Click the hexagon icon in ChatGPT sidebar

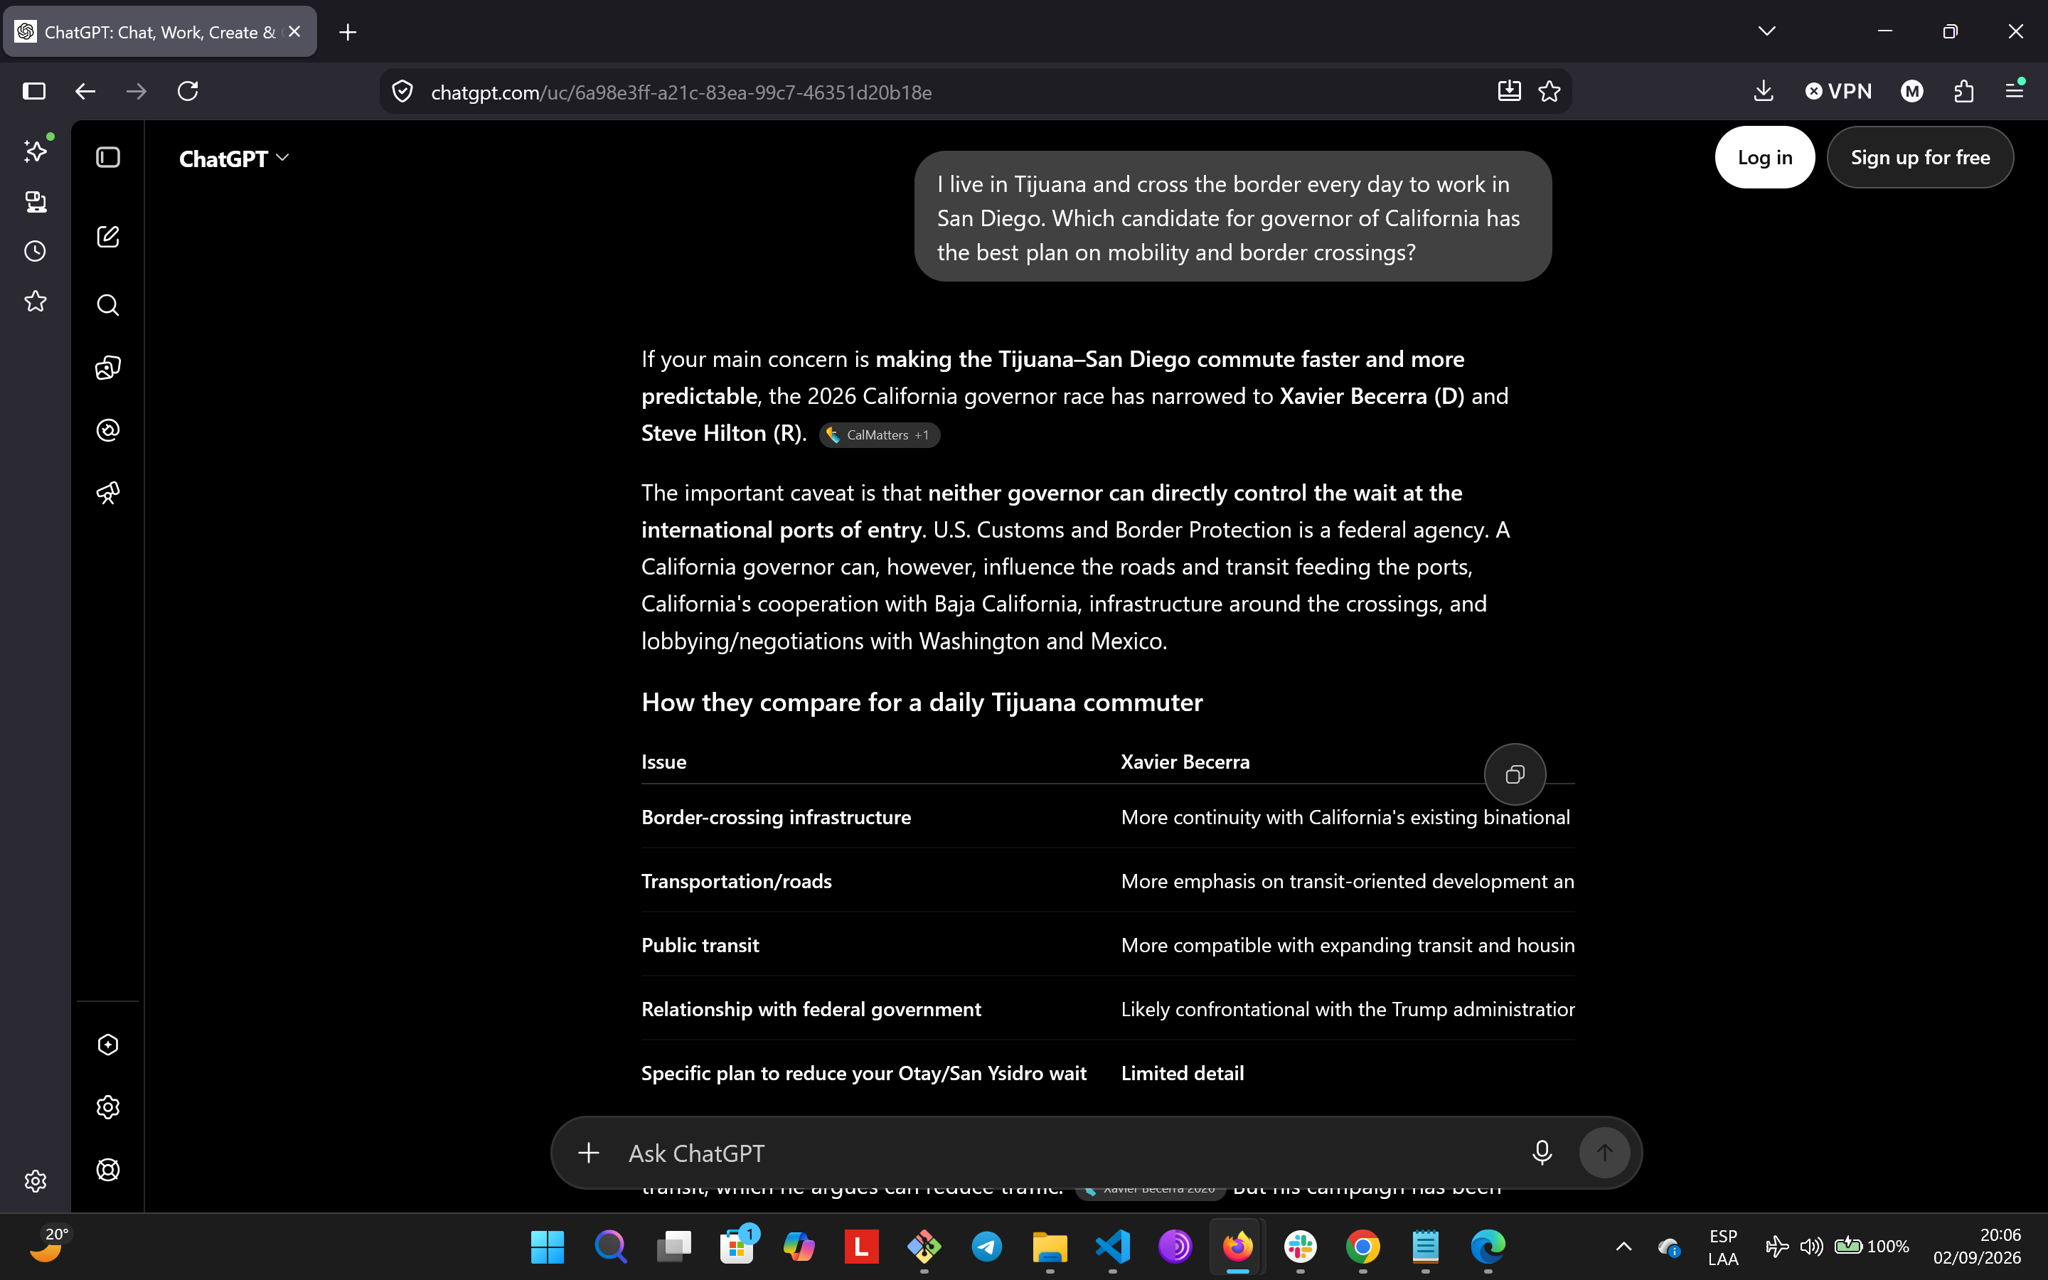[x=108, y=1045]
